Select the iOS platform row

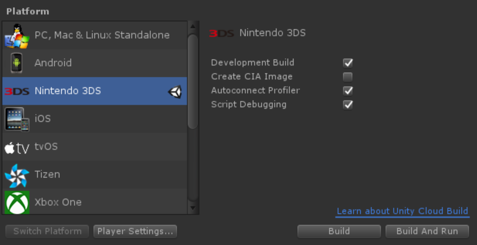pos(95,119)
